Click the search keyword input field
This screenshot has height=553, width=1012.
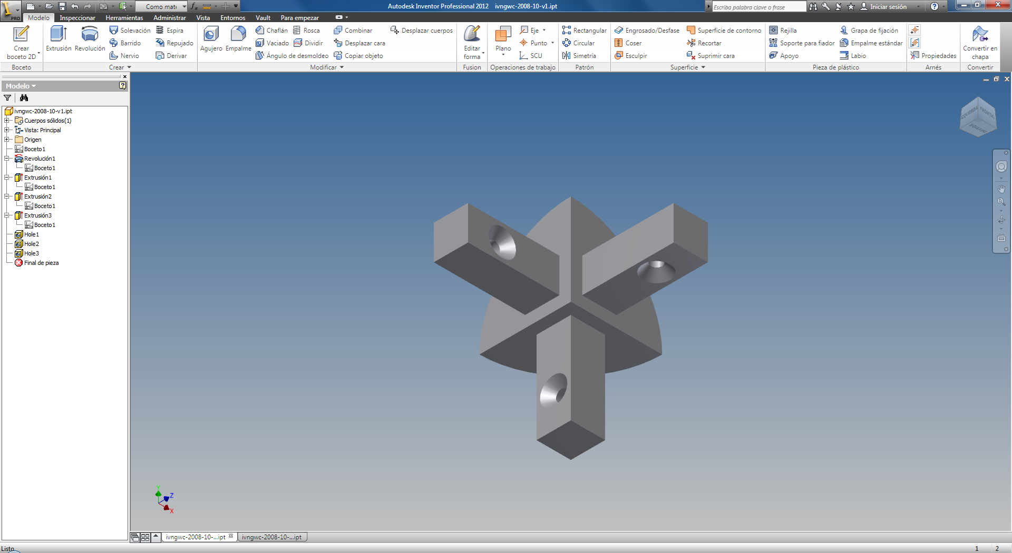pos(759,7)
